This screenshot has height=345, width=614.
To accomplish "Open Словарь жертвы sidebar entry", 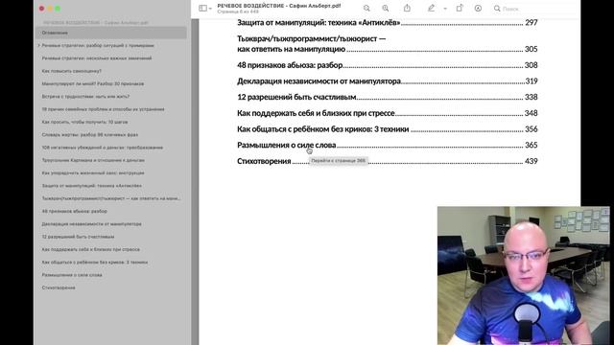I will click(x=90, y=134).
